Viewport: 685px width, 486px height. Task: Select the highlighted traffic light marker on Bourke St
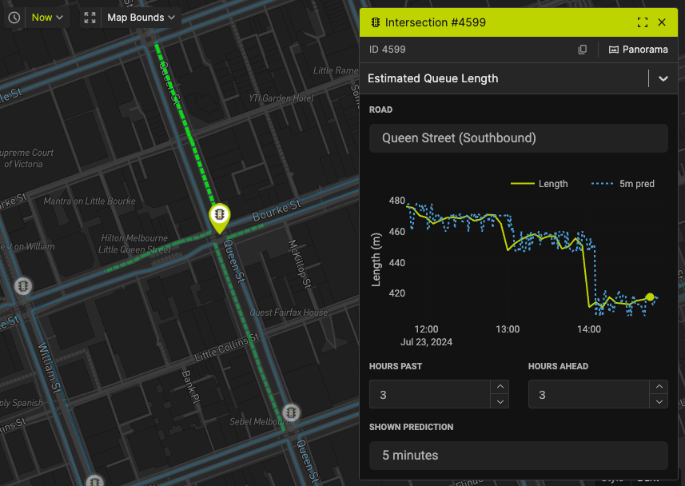pos(219,216)
